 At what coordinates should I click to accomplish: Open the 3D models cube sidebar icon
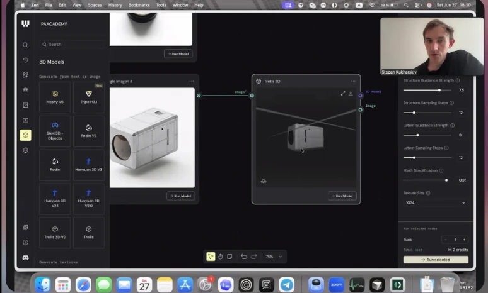(x=25, y=135)
